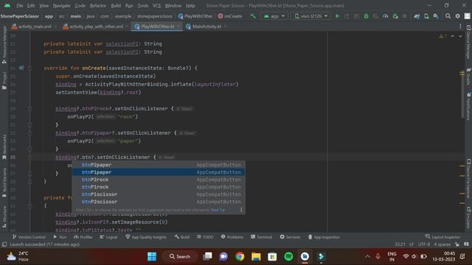This screenshot has height=265, width=472.
Task: Show hidden system tray icons chevron
Action: [367, 256]
